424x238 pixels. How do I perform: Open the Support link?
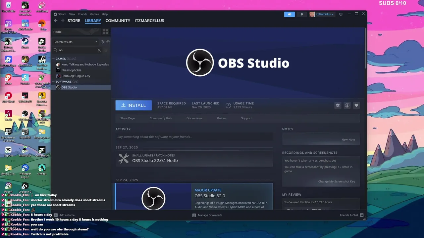click(x=246, y=118)
